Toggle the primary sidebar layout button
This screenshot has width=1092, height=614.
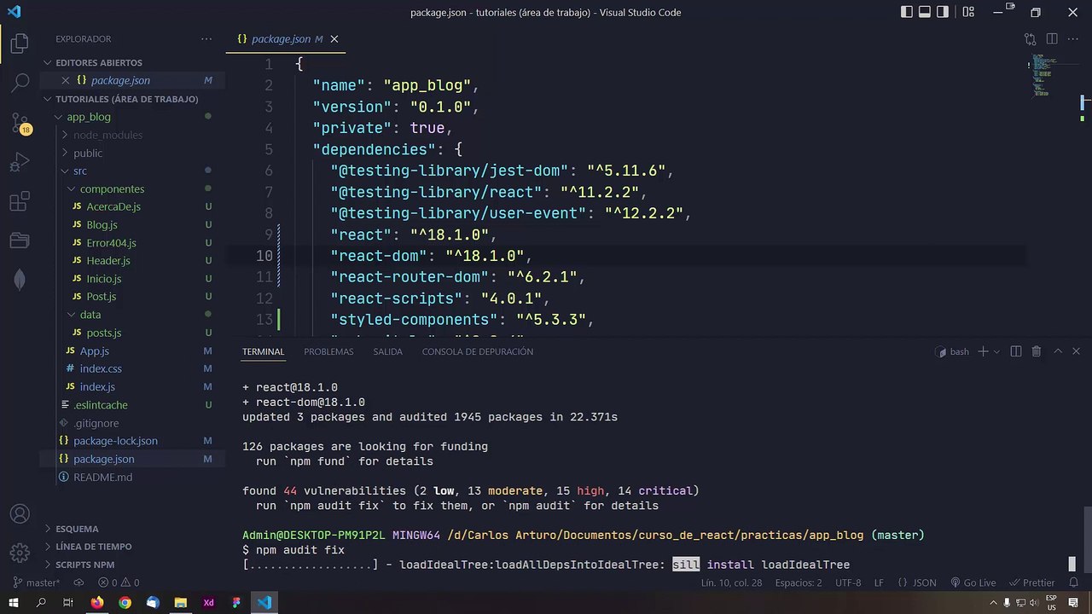pos(907,12)
